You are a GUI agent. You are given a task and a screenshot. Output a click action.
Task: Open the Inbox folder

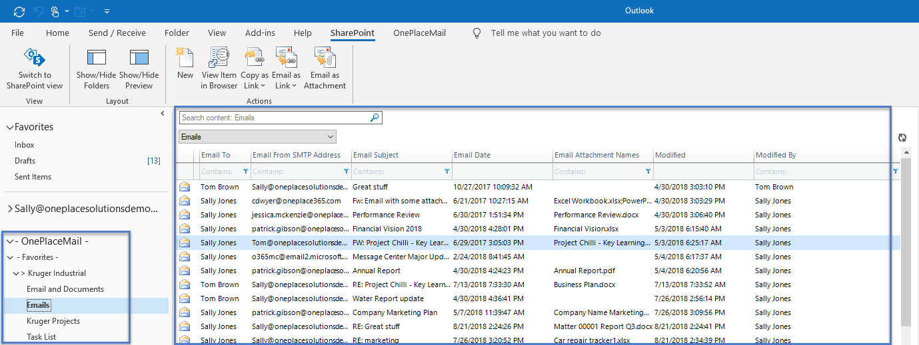pyautogui.click(x=25, y=145)
